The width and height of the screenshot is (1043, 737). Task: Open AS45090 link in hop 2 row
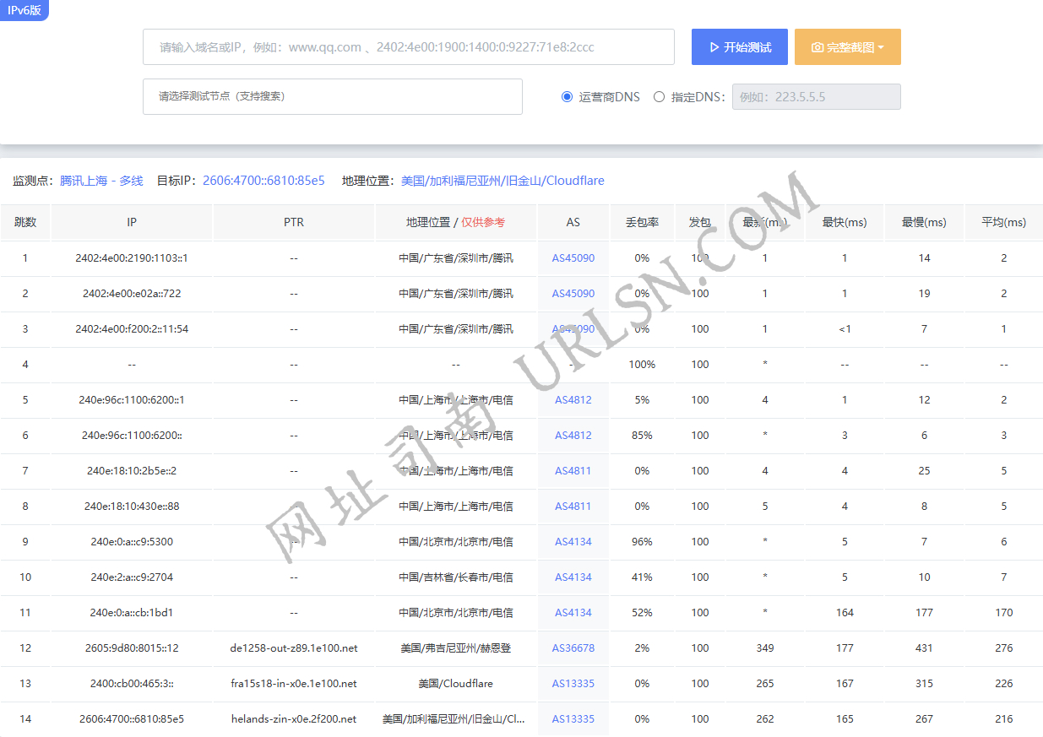[573, 294]
